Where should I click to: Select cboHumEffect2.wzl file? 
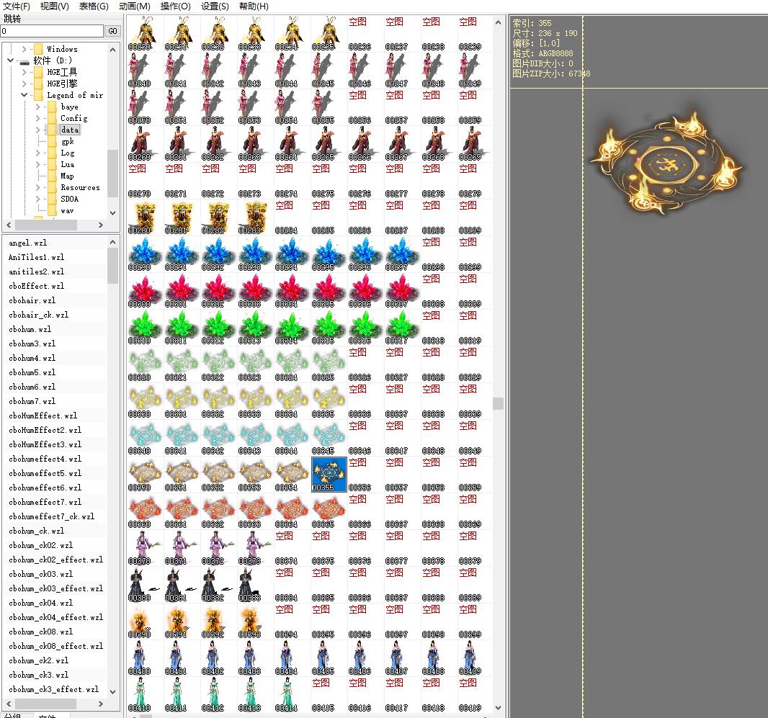[45, 430]
